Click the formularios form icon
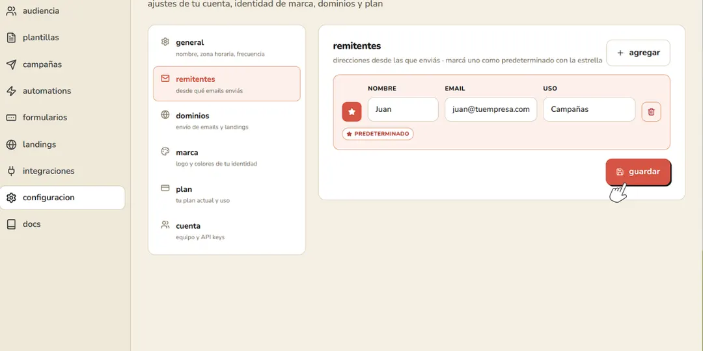Image resolution: width=703 pixels, height=351 pixels. pyautogui.click(x=11, y=118)
